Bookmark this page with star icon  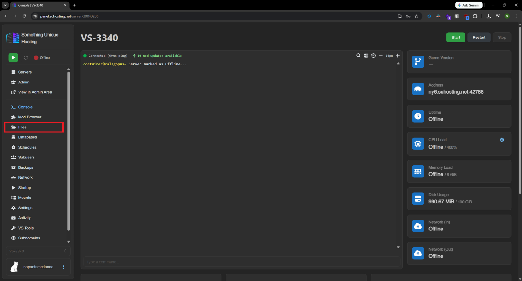[x=416, y=16]
